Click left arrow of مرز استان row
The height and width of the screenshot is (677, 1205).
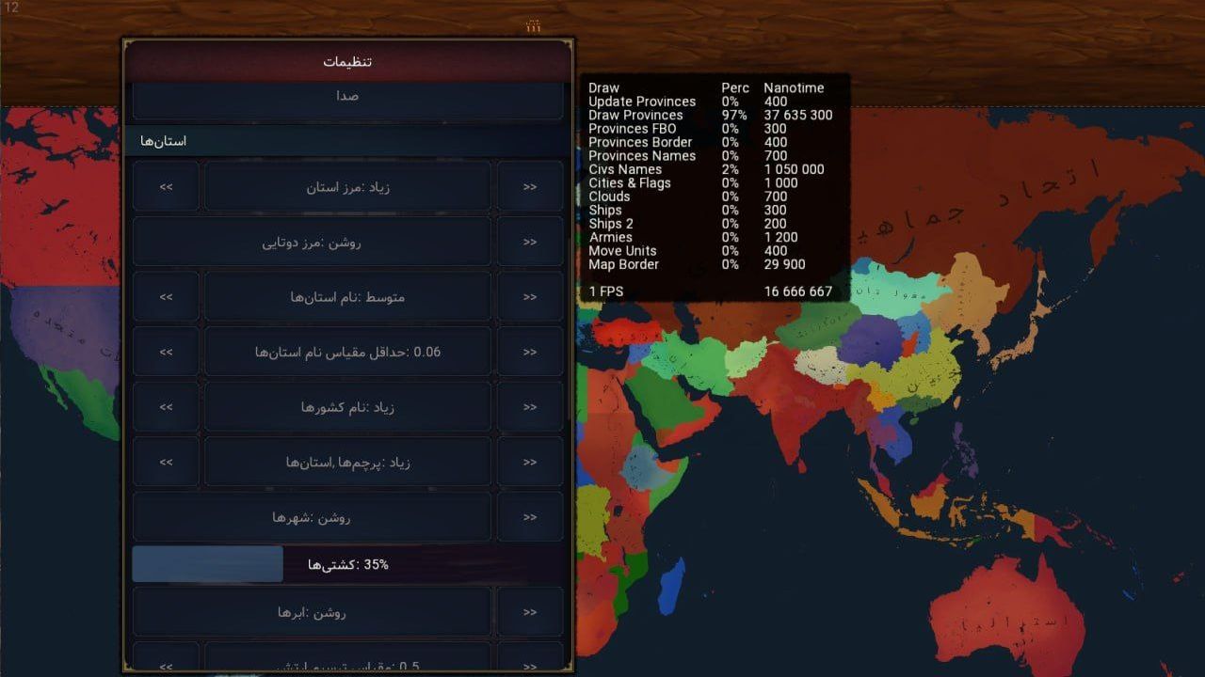(x=166, y=186)
